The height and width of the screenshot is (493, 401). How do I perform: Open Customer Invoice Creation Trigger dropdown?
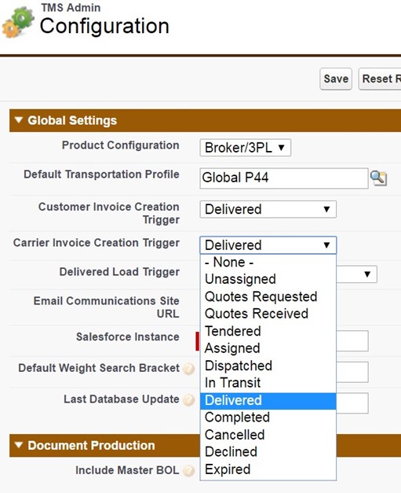pyautogui.click(x=268, y=209)
